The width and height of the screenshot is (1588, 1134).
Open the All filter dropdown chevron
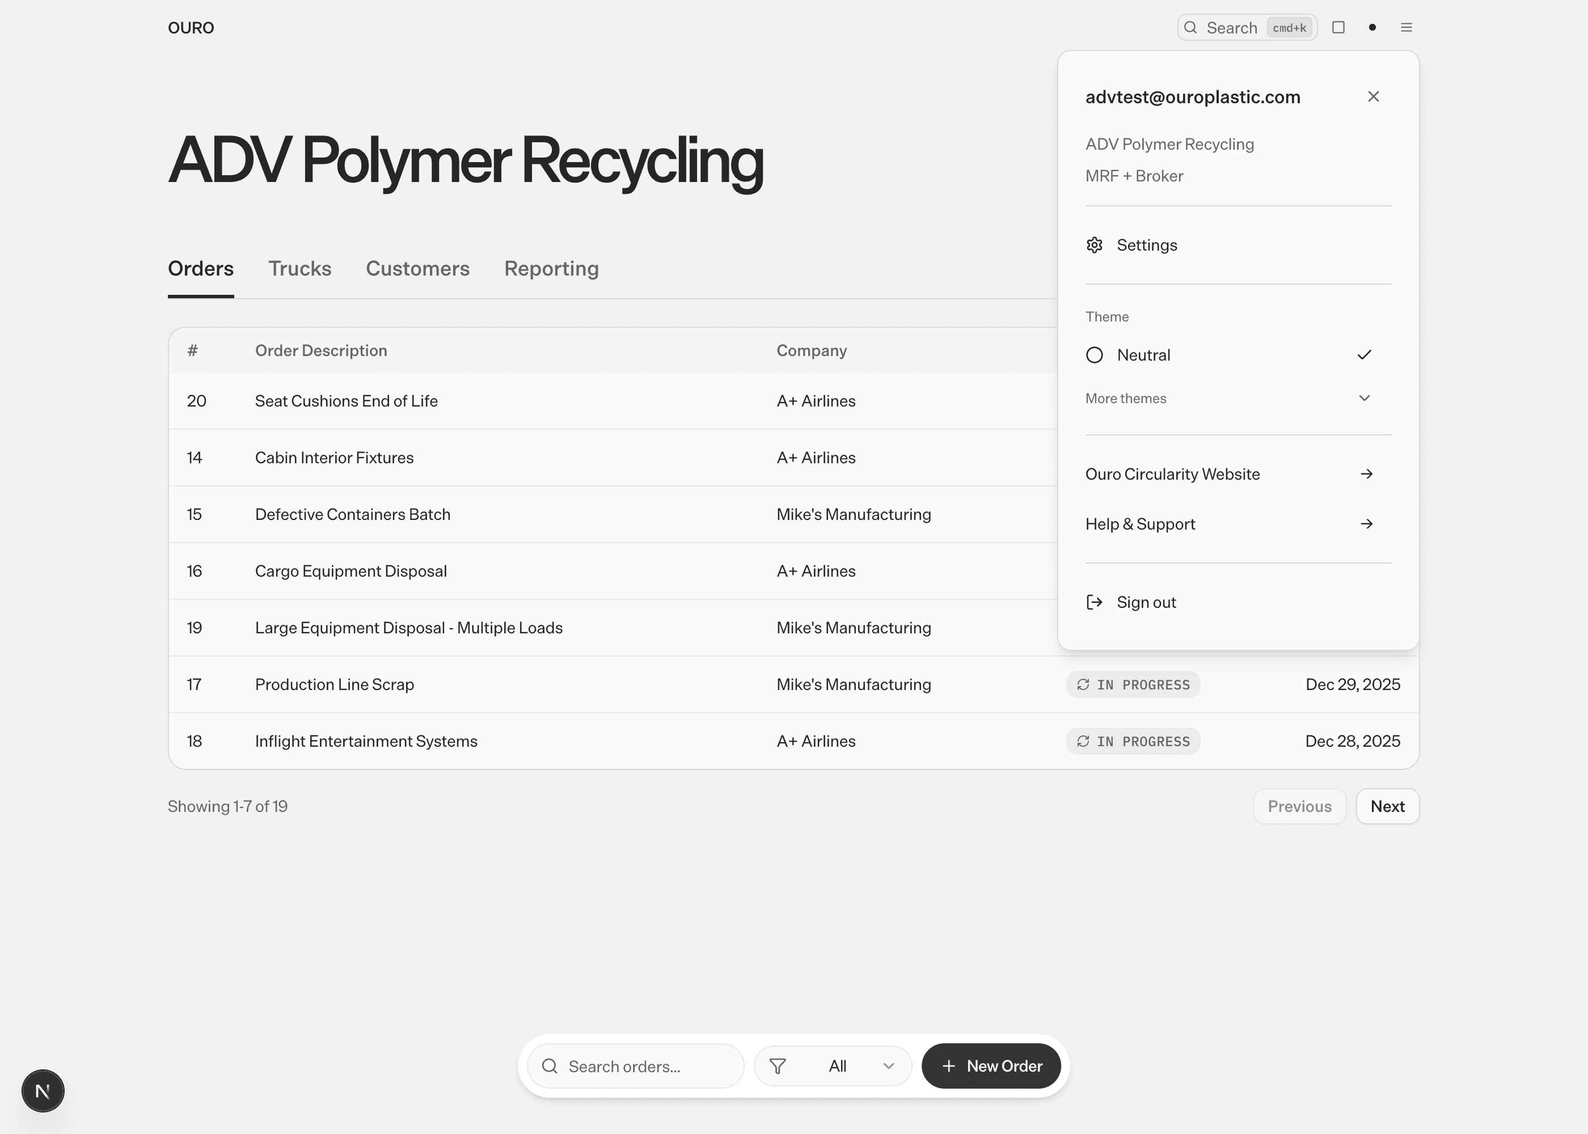click(x=888, y=1067)
